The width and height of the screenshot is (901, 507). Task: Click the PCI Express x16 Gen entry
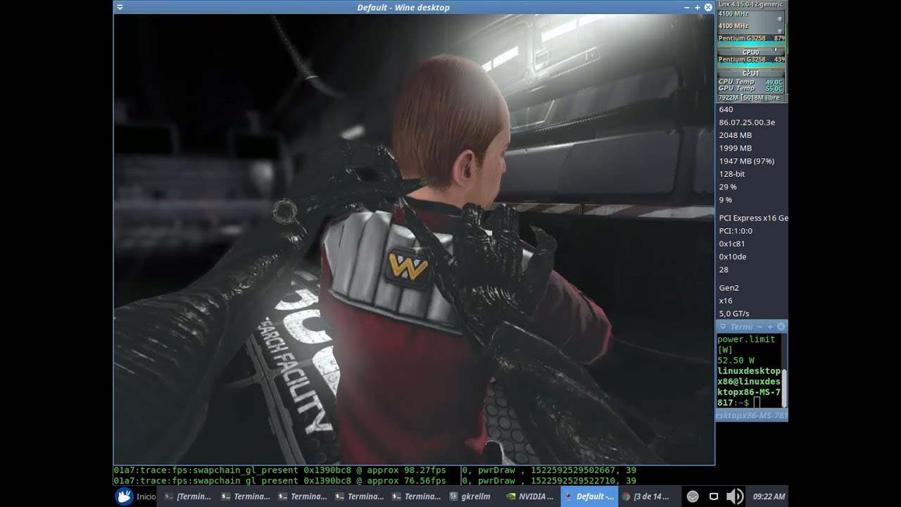(x=753, y=218)
